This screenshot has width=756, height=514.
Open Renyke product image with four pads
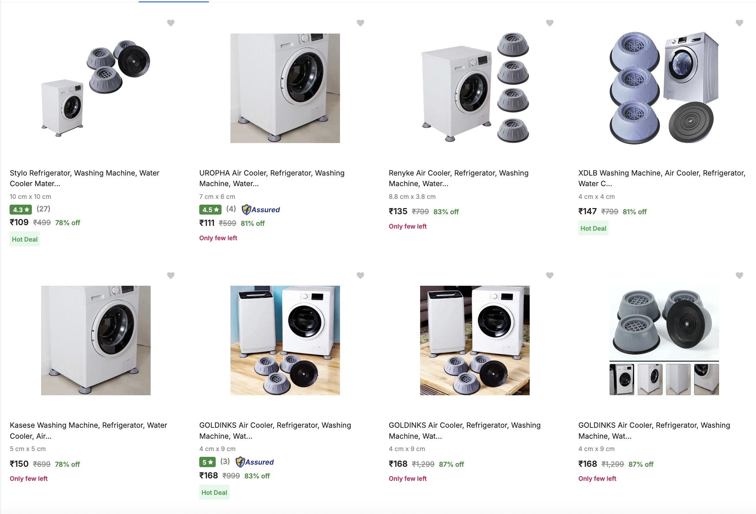point(475,88)
